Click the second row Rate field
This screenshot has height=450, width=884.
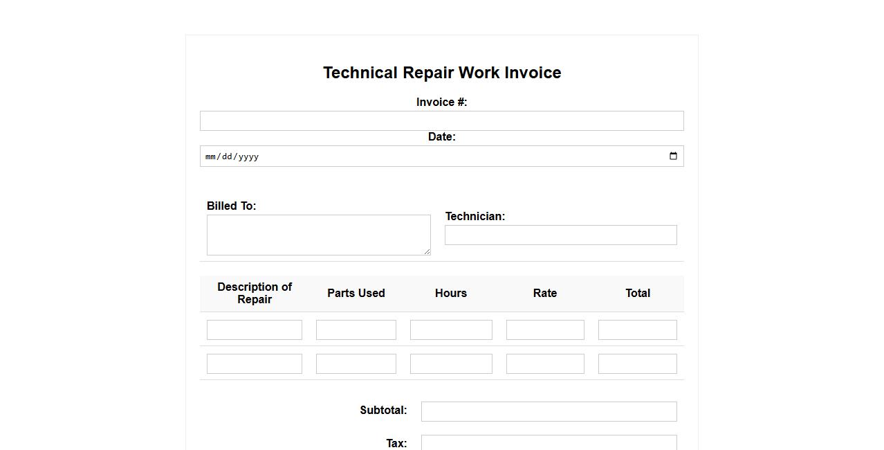[x=545, y=364]
